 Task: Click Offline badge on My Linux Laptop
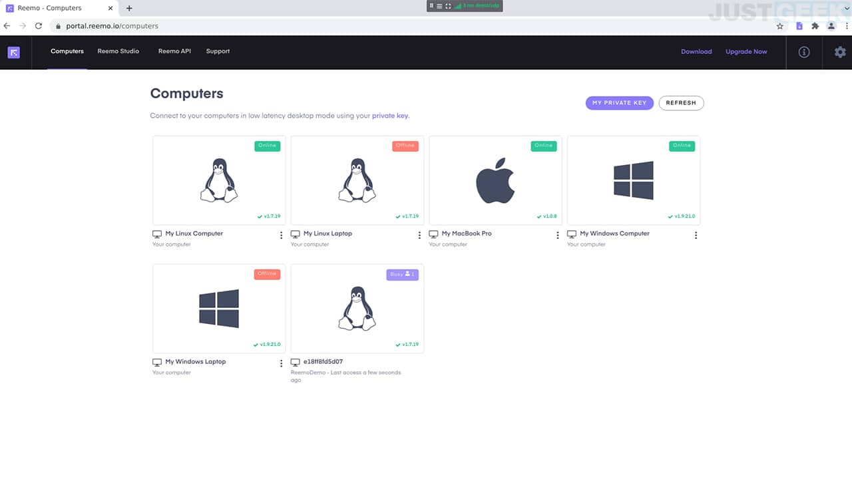click(405, 146)
